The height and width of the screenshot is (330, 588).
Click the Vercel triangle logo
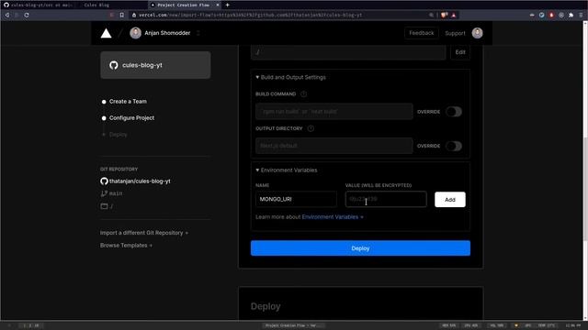click(107, 33)
